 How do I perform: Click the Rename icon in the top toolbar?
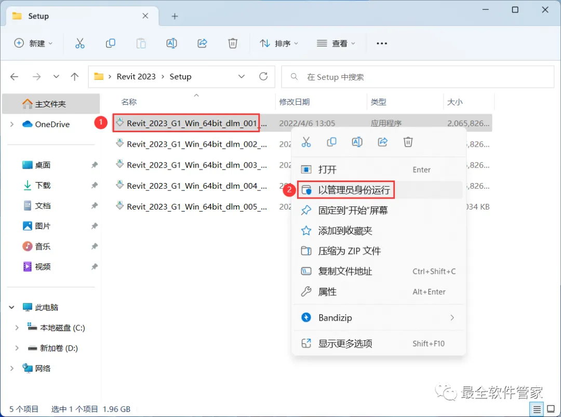tap(172, 43)
